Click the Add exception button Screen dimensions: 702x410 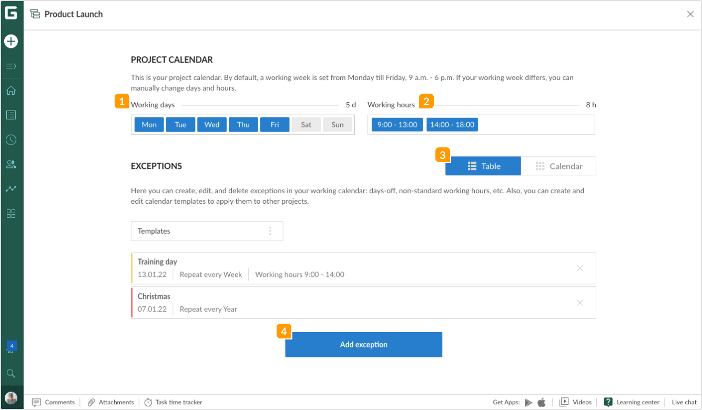[x=363, y=345]
